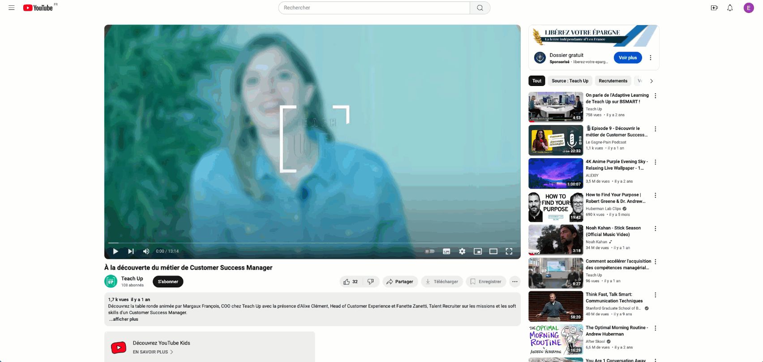The width and height of the screenshot is (763, 362).
Task: Select the "Source : Teach Up" chip
Action: coord(570,81)
